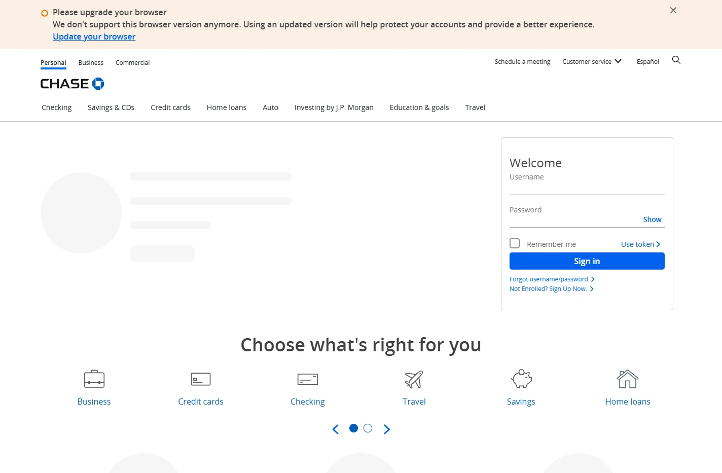The height and width of the screenshot is (473, 722).
Task: Expand the Customer service dropdown
Action: [592, 62]
